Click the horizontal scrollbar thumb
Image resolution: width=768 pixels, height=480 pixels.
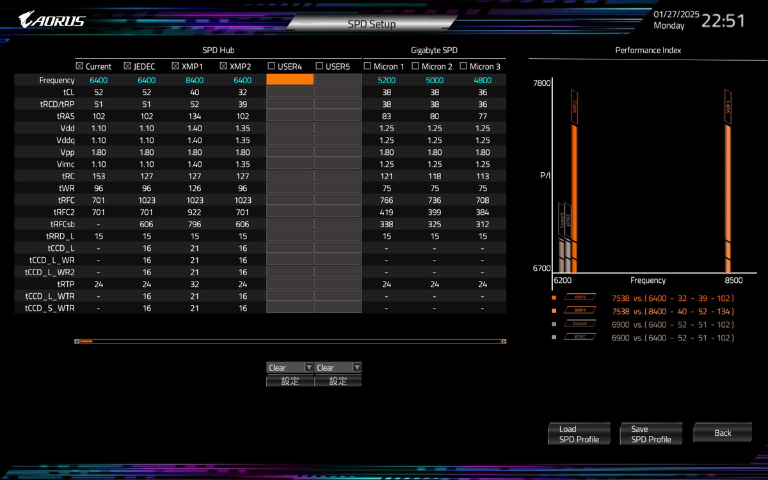point(86,341)
